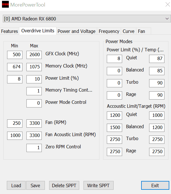Edit Rage acoustic target field 2750

pos(157,152)
